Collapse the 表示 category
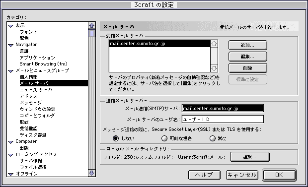This screenshot has width=308, height=187. [x=10, y=26]
